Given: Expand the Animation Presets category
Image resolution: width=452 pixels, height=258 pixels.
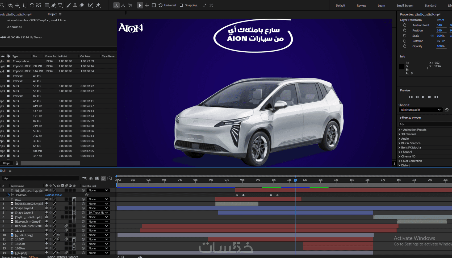Looking at the screenshot, I should [x=399, y=130].
